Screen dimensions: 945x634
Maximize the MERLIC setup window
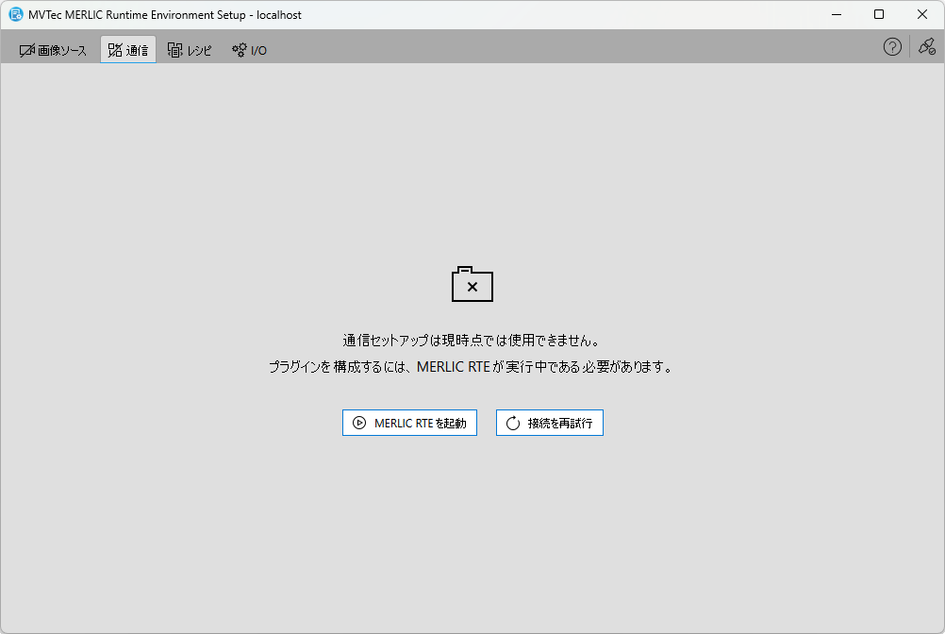pyautogui.click(x=879, y=14)
